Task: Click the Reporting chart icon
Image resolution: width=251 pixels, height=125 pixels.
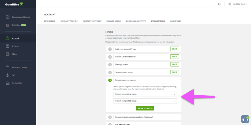Action: tap(7, 25)
